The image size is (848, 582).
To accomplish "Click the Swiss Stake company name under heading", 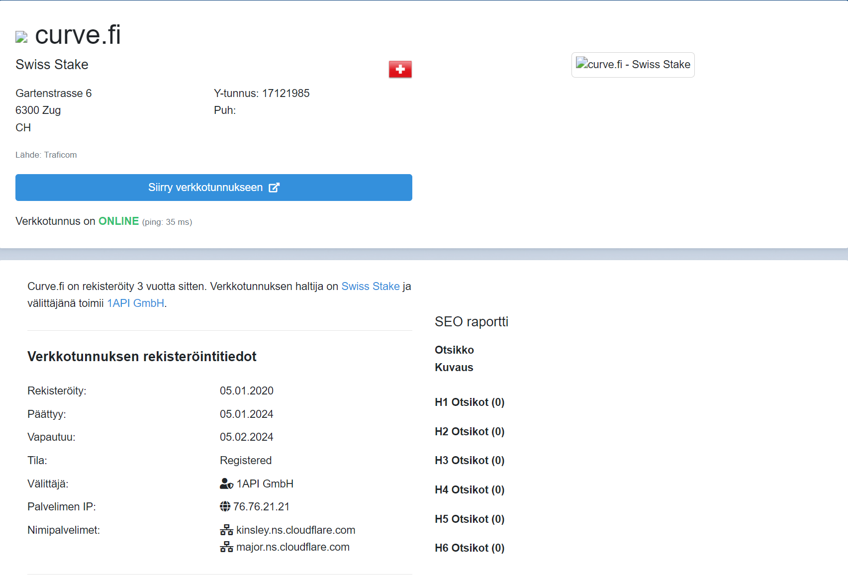I will pos(52,65).
